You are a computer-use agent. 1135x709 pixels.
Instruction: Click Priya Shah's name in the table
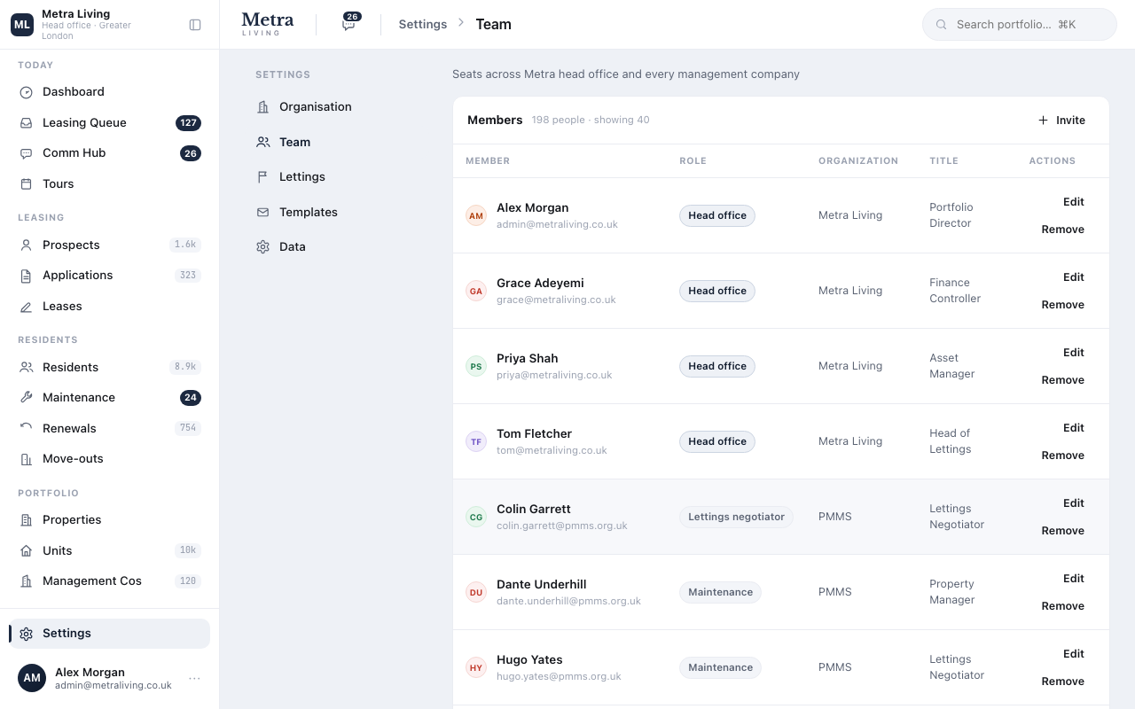pos(528,359)
